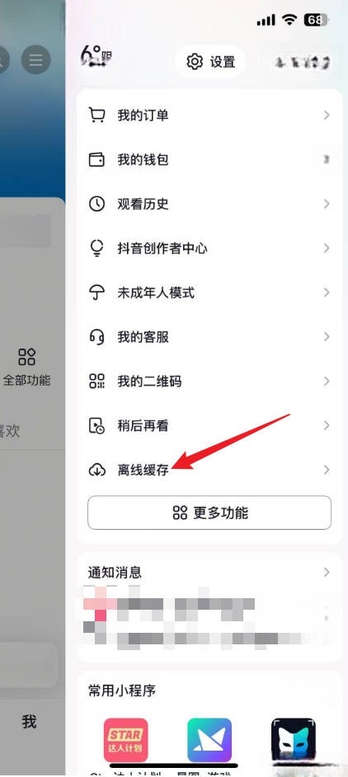The height and width of the screenshot is (777, 348).
Task: Open the chevron on 我的订单 row
Action: coord(327,115)
